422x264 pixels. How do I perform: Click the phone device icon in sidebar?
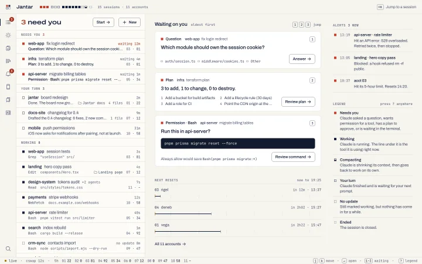pyautogui.click(x=8, y=87)
